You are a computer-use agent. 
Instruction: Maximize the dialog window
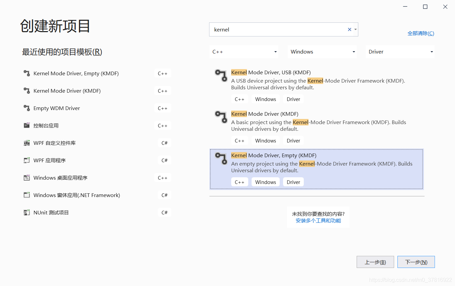pyautogui.click(x=425, y=7)
